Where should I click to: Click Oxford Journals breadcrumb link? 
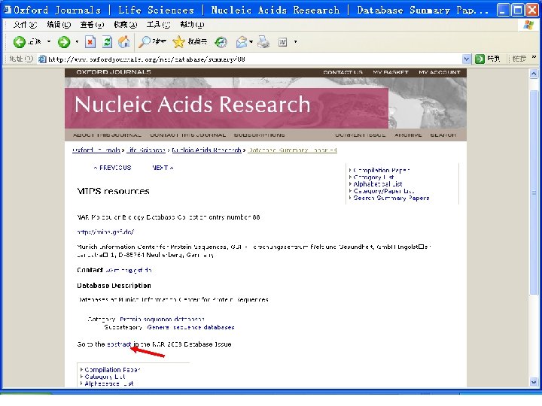point(96,150)
